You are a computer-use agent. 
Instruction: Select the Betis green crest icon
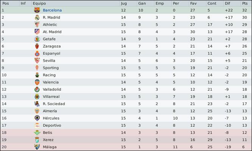37,133
